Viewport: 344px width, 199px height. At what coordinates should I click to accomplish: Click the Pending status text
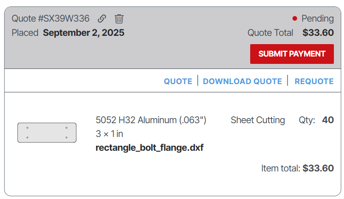click(317, 19)
